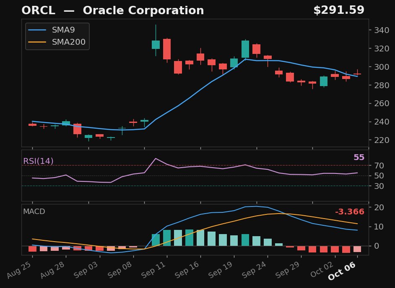Click the MACD 10 axis label
The width and height of the screenshot is (395, 288).
pyautogui.click(x=379, y=227)
